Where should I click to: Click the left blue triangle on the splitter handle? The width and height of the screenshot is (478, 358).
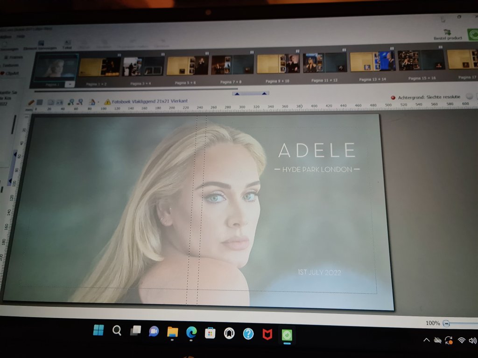coord(237,94)
